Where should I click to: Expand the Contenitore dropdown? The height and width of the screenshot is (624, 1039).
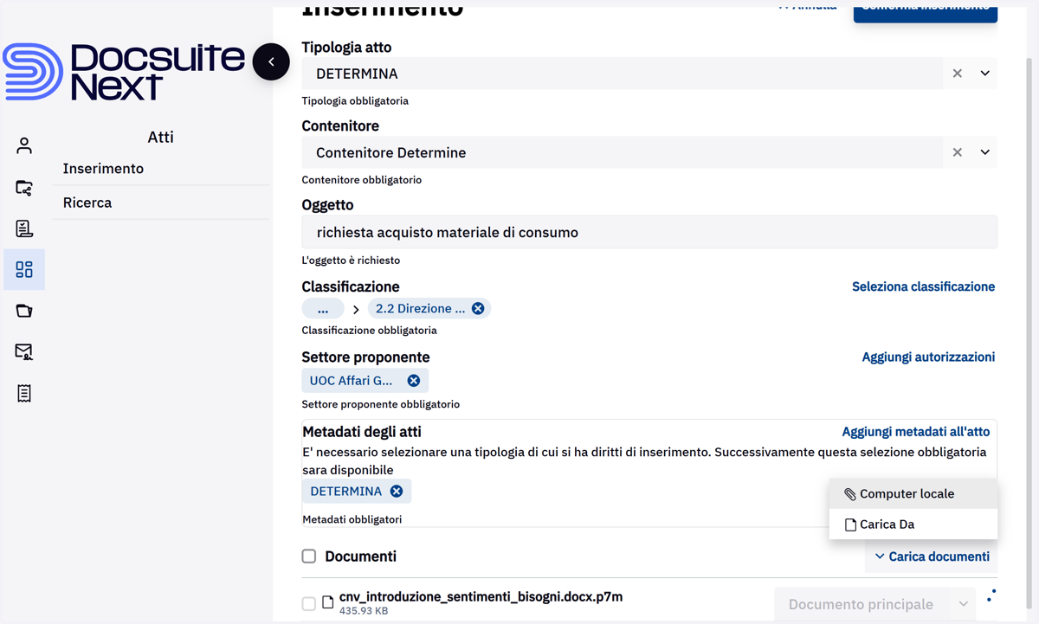pos(984,152)
